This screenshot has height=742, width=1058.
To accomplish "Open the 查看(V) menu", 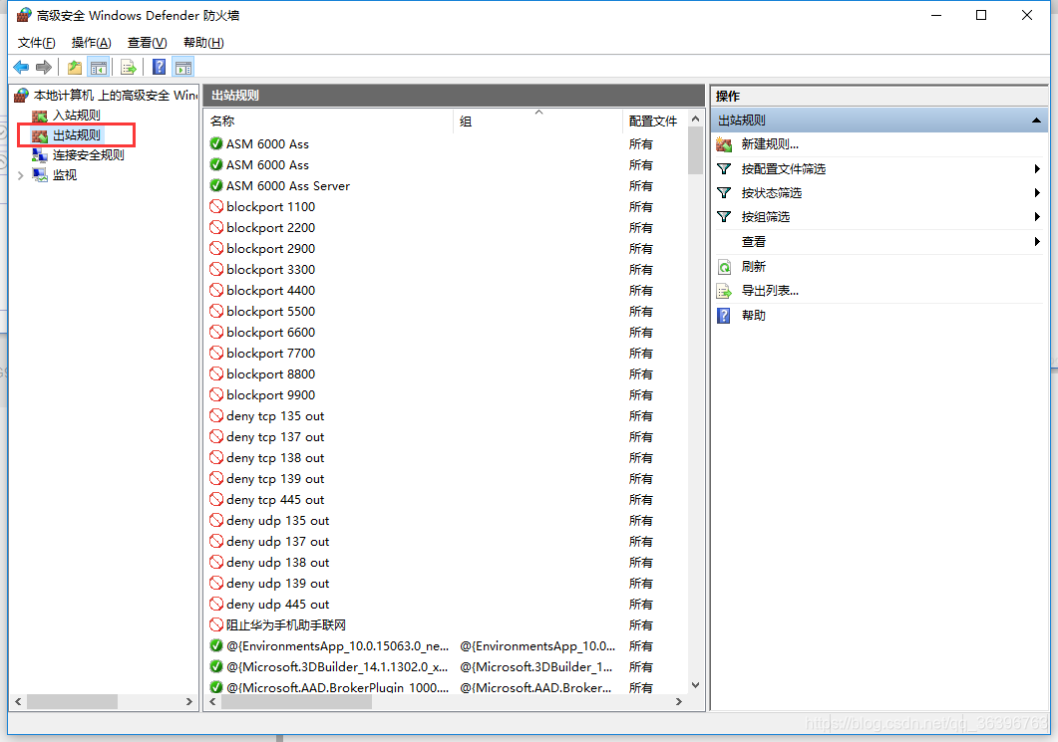I will (148, 43).
